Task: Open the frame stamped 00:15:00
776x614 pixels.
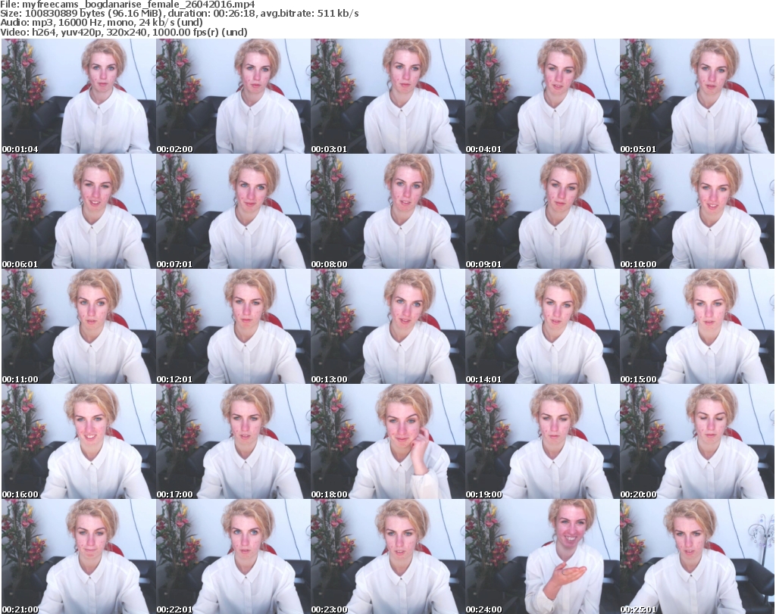Action: [x=697, y=327]
